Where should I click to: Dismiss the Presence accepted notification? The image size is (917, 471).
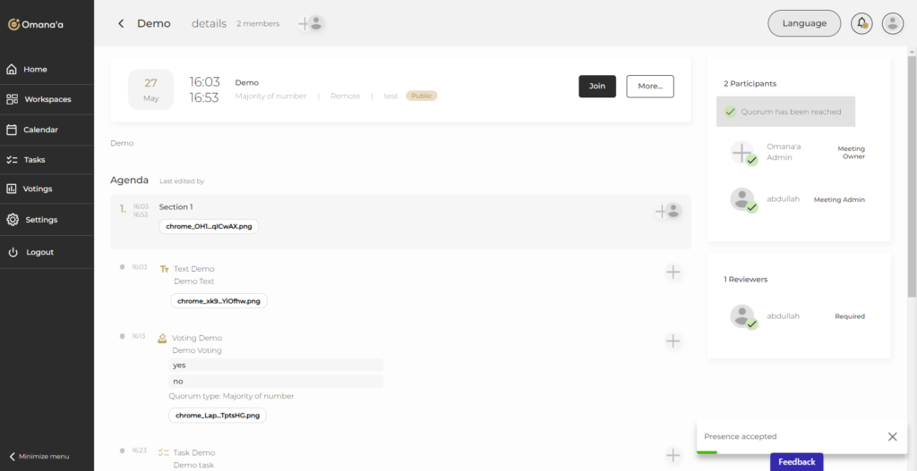click(x=892, y=437)
